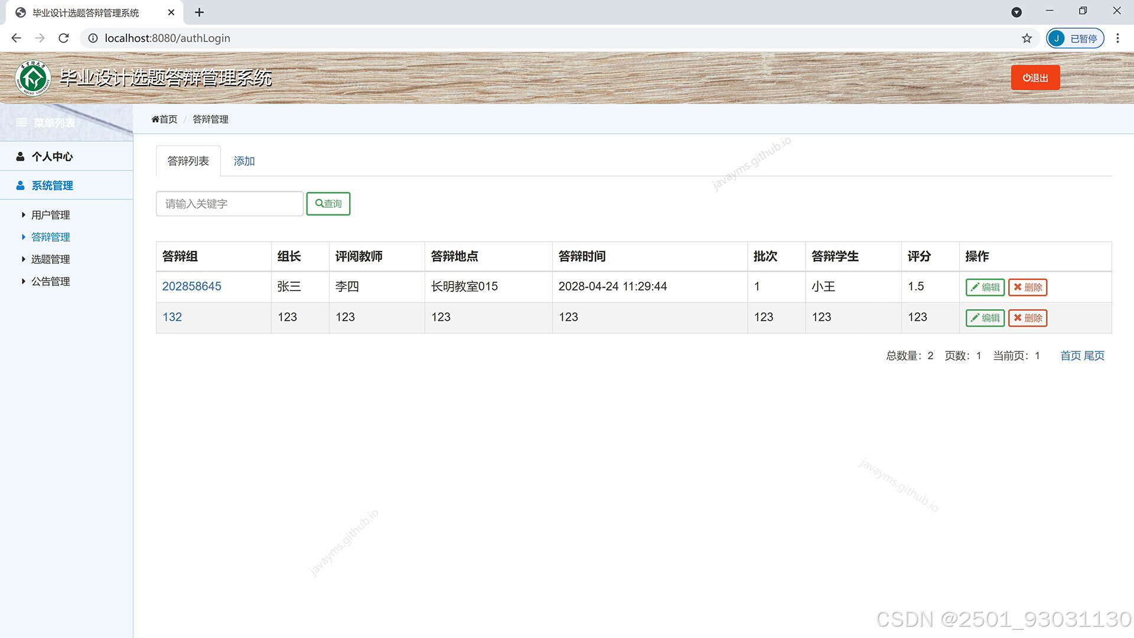Viewport: 1134px width, 638px height.
Task: Open defense group 132 link
Action: point(172,317)
